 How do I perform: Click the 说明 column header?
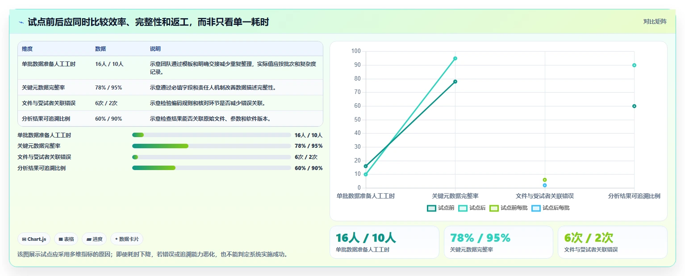(155, 49)
